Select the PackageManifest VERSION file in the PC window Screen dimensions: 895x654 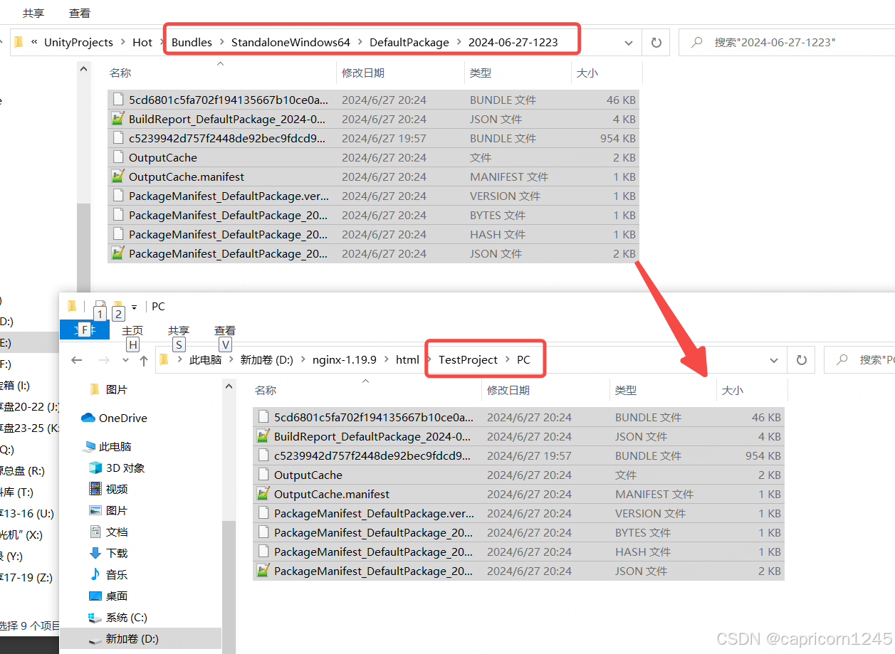pos(518,513)
